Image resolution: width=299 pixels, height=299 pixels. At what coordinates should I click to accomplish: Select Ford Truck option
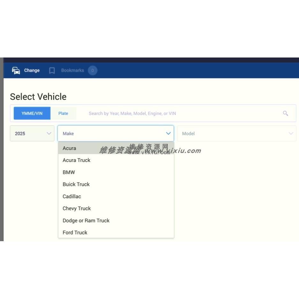click(x=116, y=233)
